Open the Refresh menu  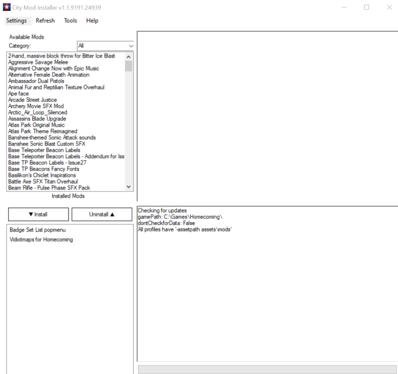pyautogui.click(x=45, y=21)
